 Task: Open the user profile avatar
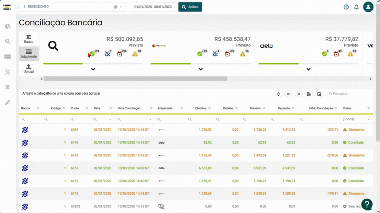[368, 7]
